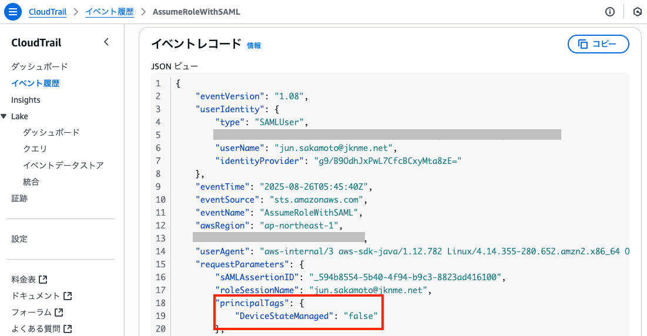Viewport: 647px width, 336px height.
Task: Click the info circle icon in header
Action: click(x=610, y=12)
